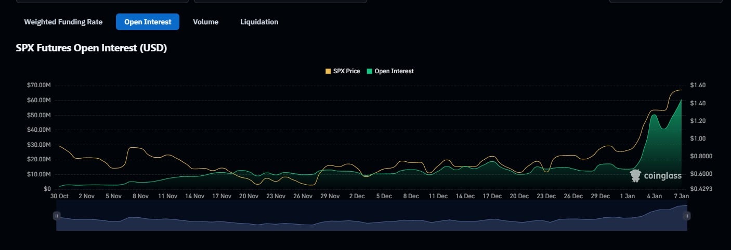Click the 'coinglass' watermark text

tap(662, 176)
